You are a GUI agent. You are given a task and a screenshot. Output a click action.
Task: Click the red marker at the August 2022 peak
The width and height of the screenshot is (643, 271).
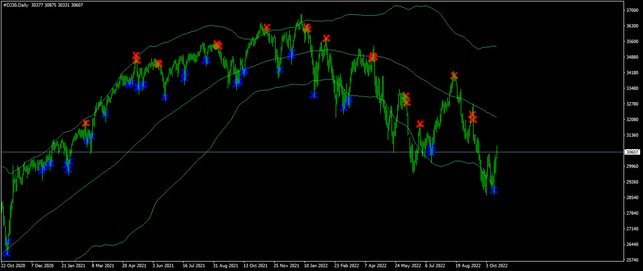tap(455, 76)
